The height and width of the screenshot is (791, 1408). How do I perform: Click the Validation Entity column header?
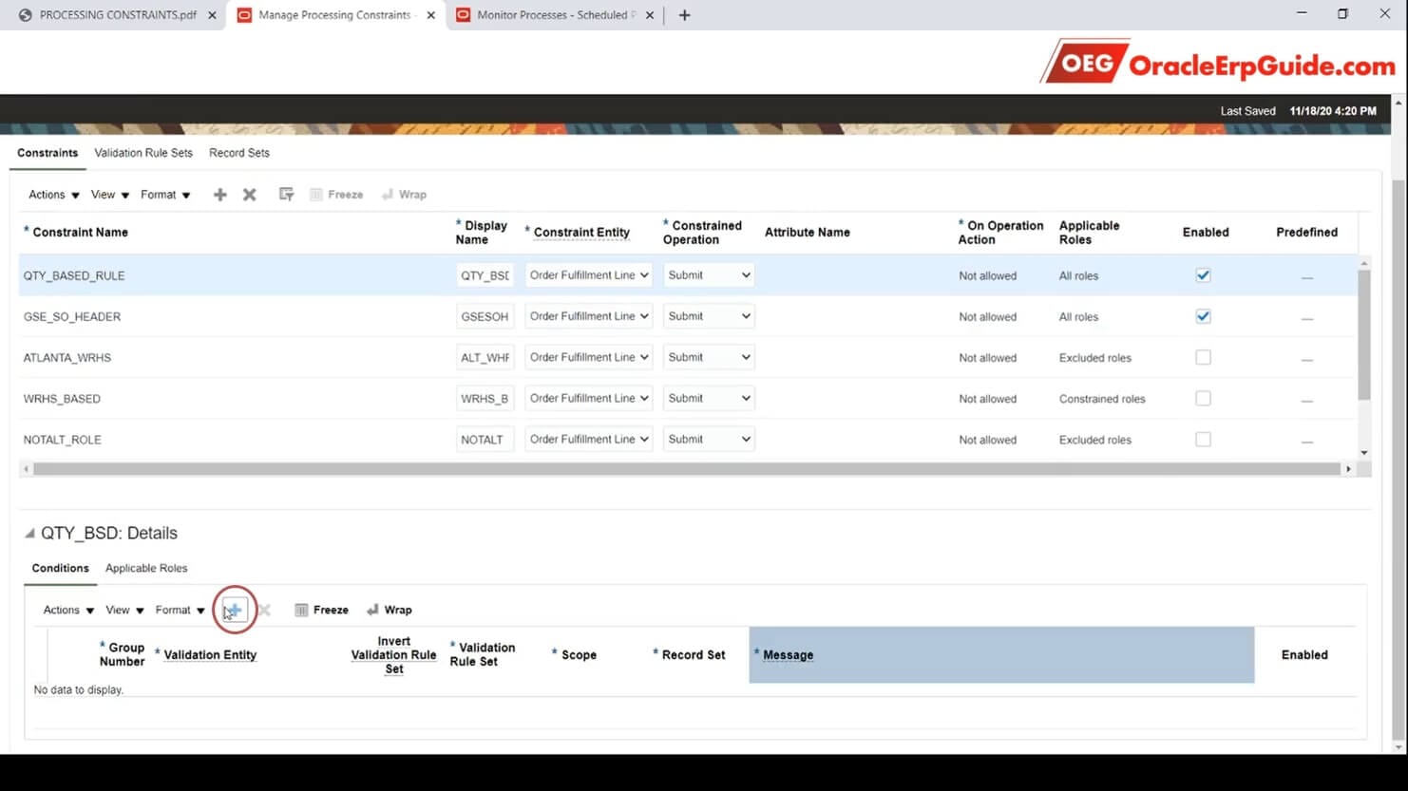tap(210, 655)
